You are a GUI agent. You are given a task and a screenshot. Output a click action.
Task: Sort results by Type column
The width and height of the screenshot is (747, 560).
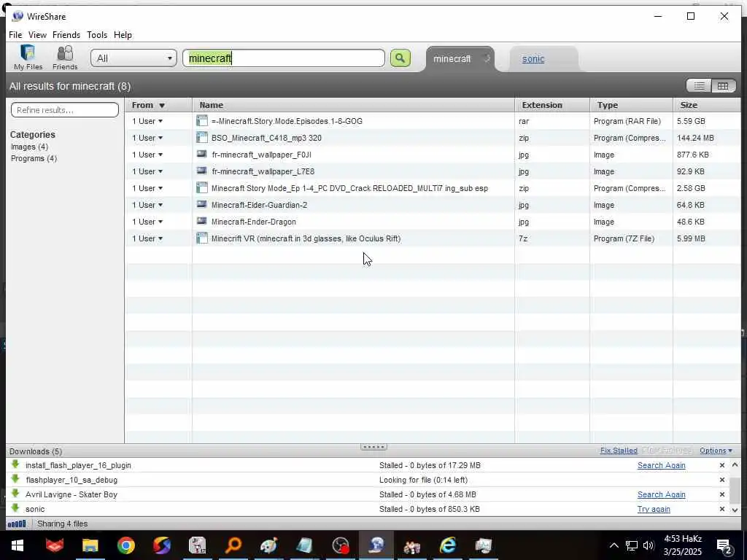tap(631, 105)
